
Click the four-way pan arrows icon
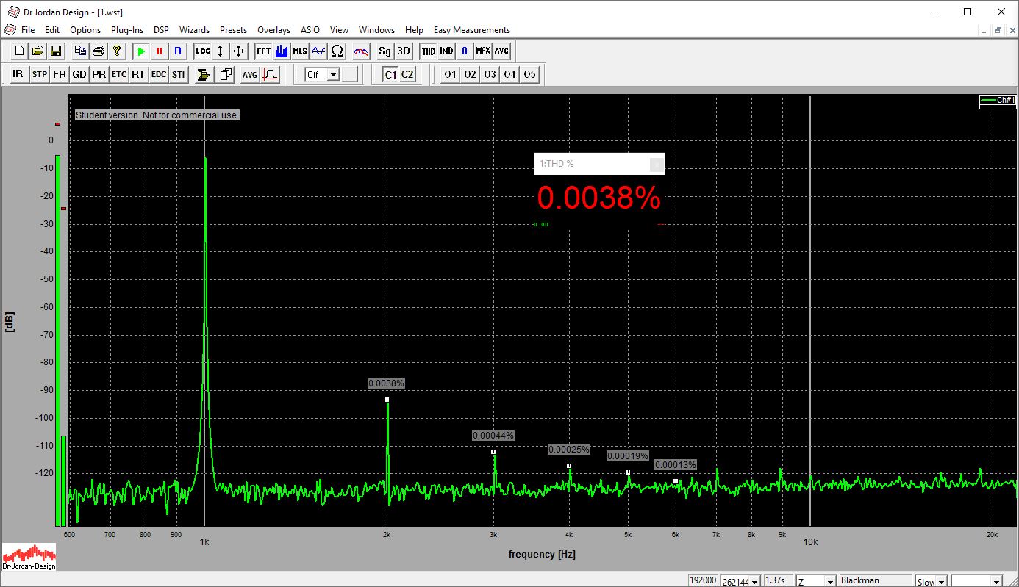[x=238, y=51]
